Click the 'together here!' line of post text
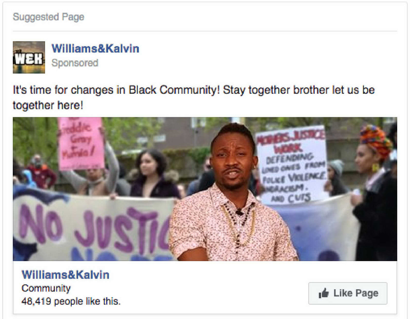 click(48, 105)
